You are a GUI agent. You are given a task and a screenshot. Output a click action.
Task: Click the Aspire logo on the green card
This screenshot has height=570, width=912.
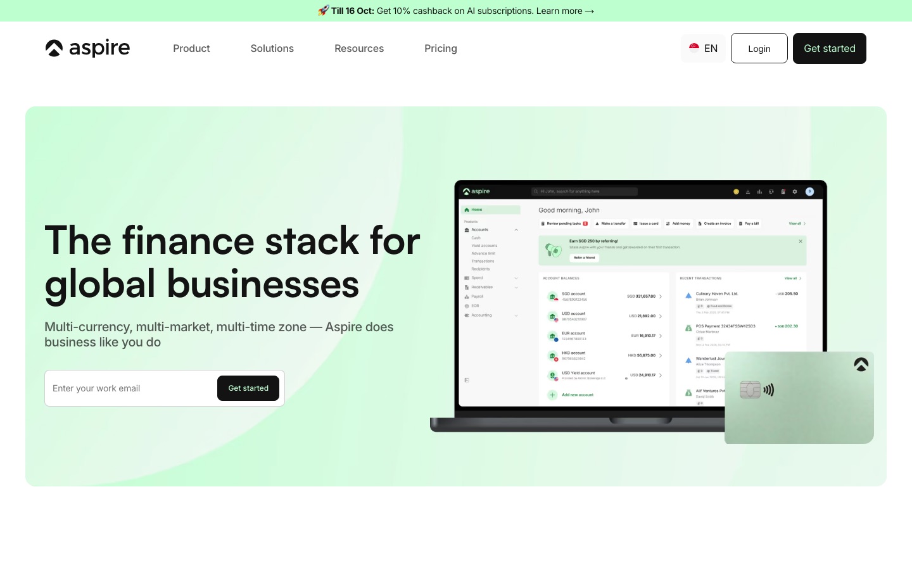[861, 364]
